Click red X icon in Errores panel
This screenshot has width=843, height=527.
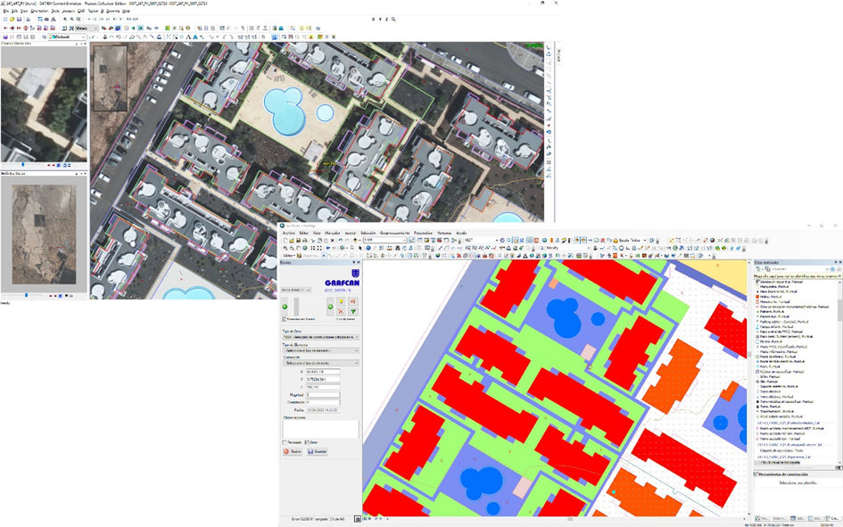(x=341, y=311)
